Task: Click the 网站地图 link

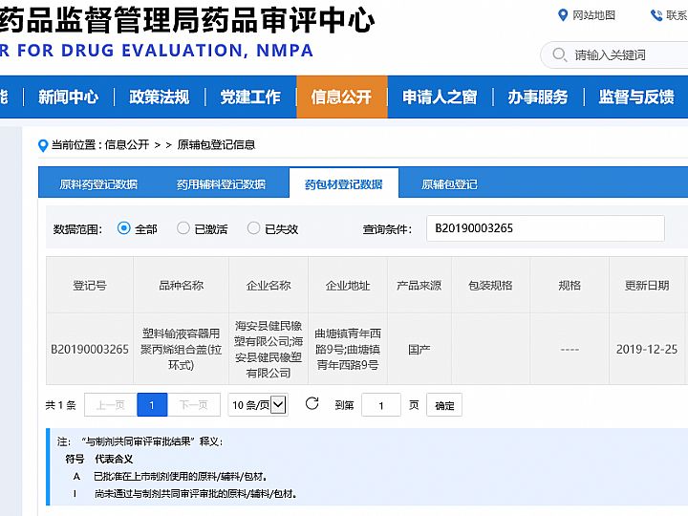Action: click(593, 15)
